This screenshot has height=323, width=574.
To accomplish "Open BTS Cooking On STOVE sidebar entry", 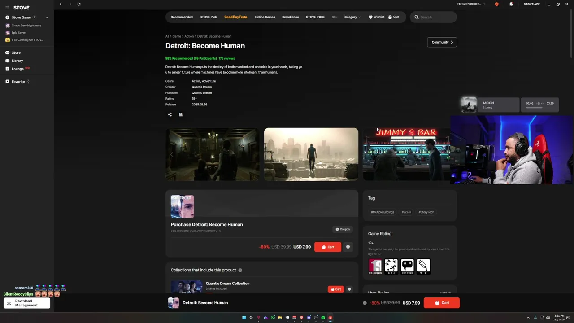I will point(24,40).
